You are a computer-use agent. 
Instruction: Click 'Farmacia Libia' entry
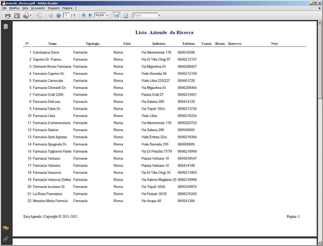[x=44, y=116]
